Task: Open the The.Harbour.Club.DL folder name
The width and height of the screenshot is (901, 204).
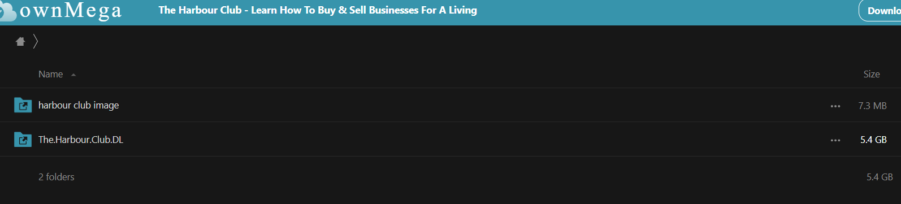Action: 81,140
